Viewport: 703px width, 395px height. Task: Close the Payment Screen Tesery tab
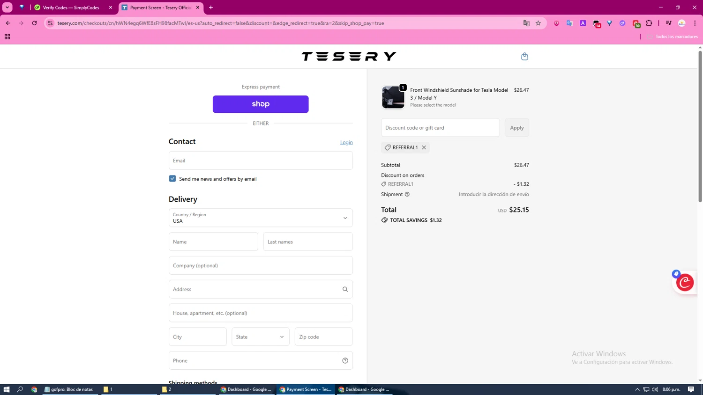point(198,7)
